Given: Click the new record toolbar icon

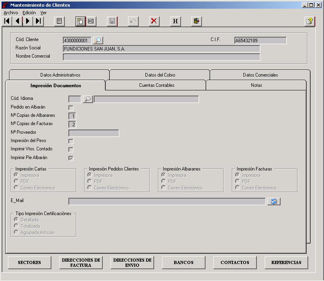Looking at the screenshot, I should [80, 21].
